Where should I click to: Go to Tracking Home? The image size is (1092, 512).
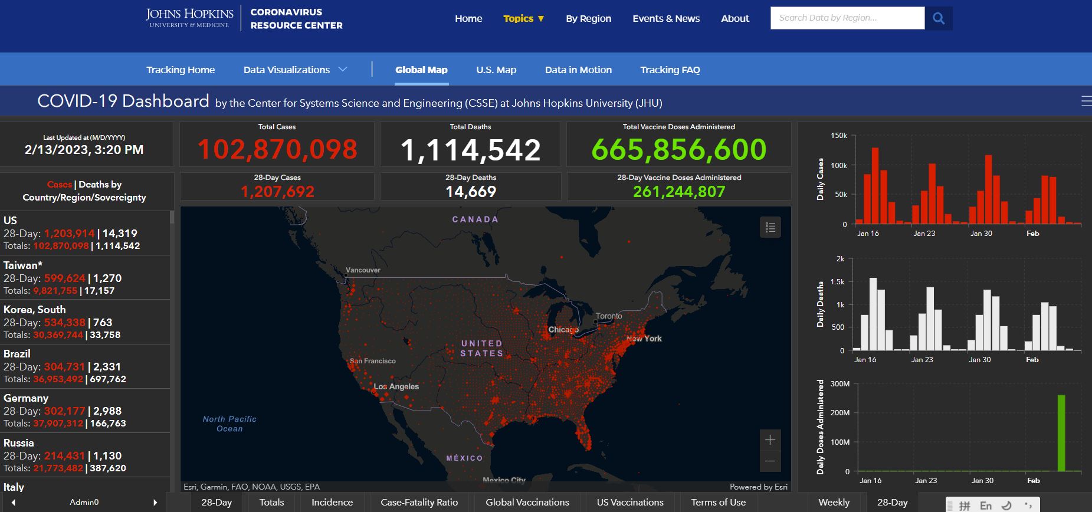[x=181, y=70]
